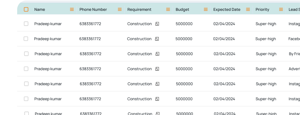Click the Budget column header label
This screenshot has width=300, height=115.
182,9
